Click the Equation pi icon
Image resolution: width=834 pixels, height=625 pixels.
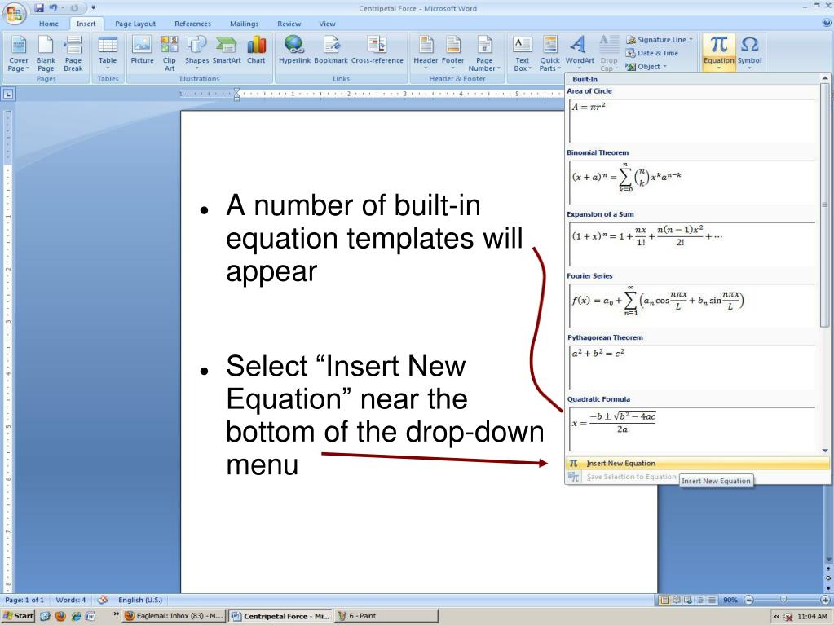(718, 45)
